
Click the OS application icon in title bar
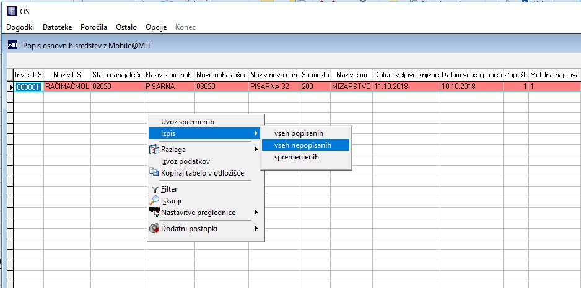[12, 12]
